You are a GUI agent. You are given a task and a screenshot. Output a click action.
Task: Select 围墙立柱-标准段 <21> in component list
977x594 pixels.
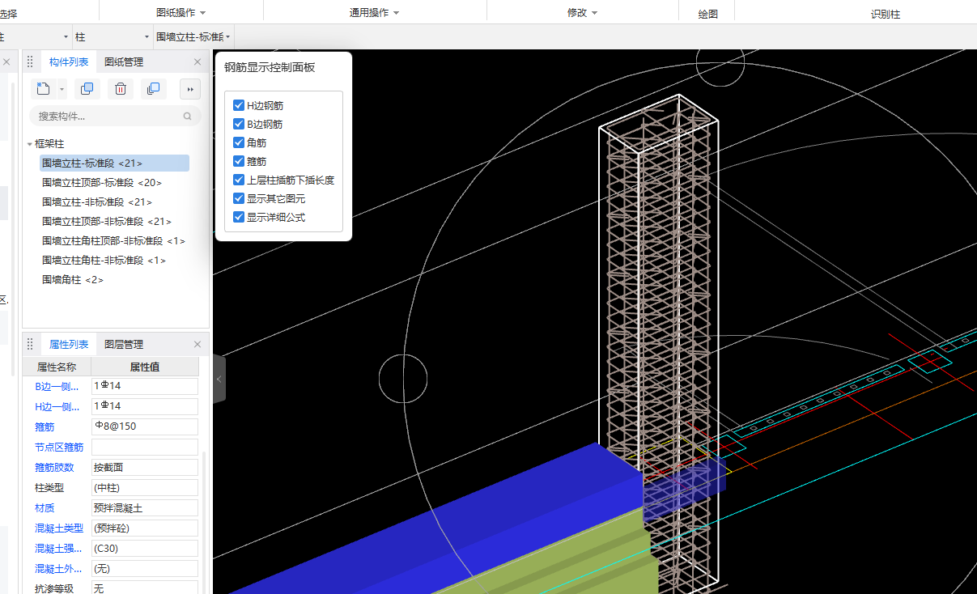tap(114, 163)
